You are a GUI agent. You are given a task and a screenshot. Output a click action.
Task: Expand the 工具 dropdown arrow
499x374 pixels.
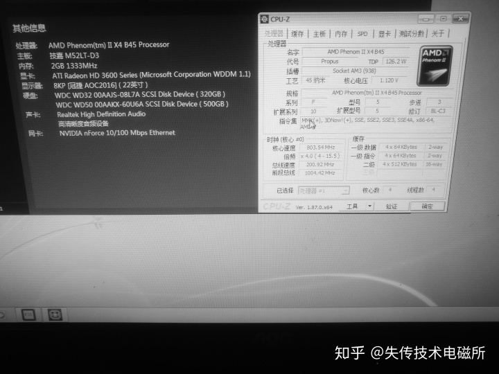(369, 206)
